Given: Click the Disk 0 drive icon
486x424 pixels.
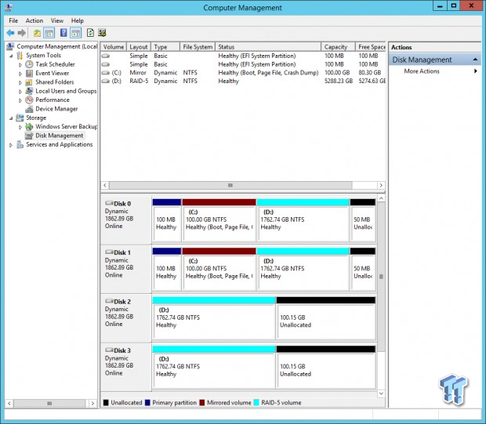Looking at the screenshot, I should coord(109,203).
